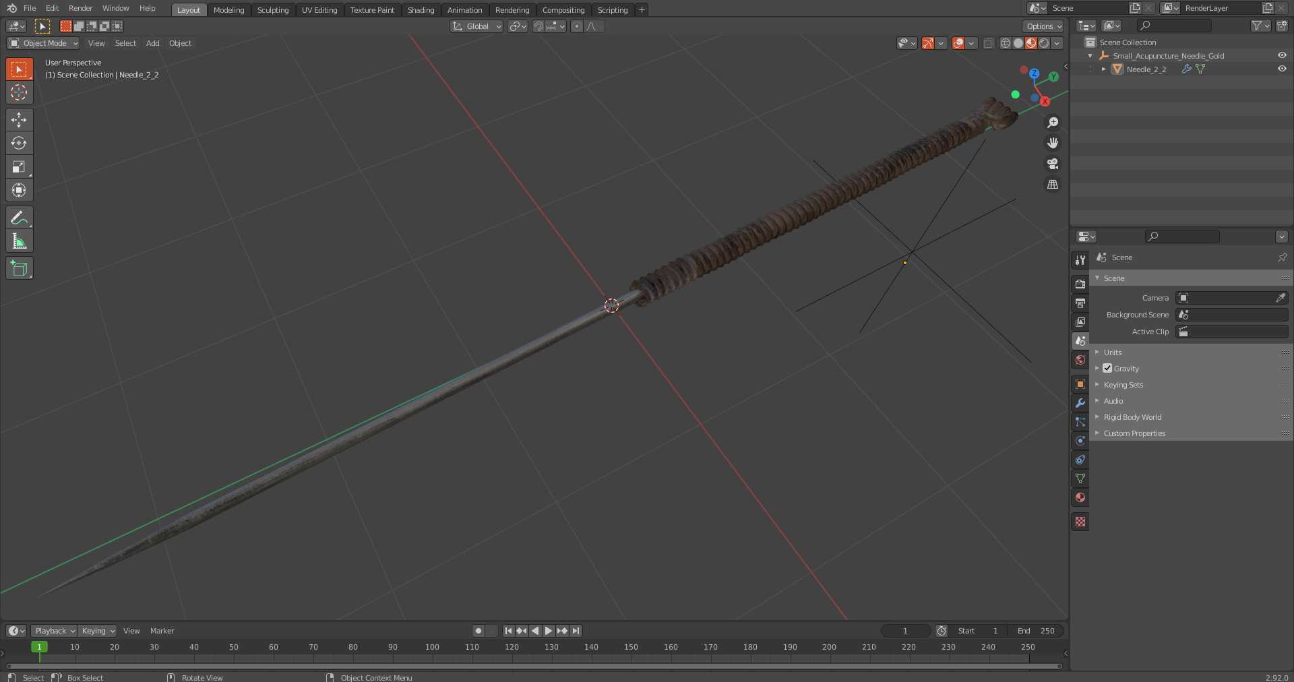Image resolution: width=1294 pixels, height=682 pixels.
Task: Open the Particles properties tab
Action: point(1080,422)
